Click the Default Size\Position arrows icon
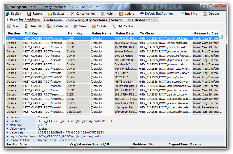233x154 pixels. tap(142, 14)
